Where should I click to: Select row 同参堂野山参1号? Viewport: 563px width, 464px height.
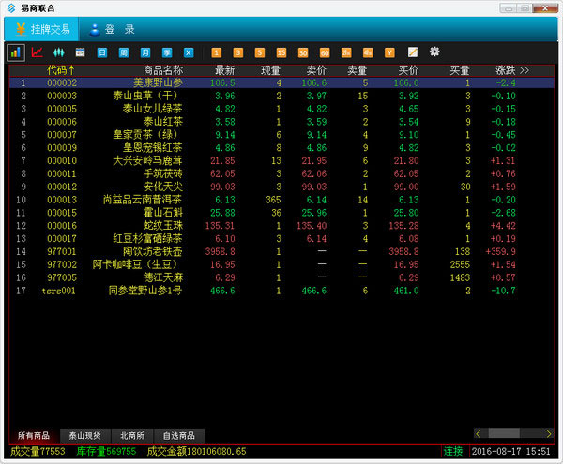(x=281, y=291)
